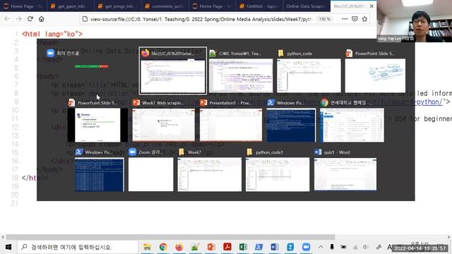Click the Firefox forward arrow
The width and height of the screenshot is (452, 254).
[19, 19]
